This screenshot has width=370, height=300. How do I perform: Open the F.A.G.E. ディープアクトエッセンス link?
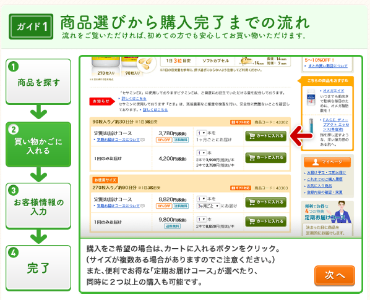pyautogui.click(x=336, y=125)
